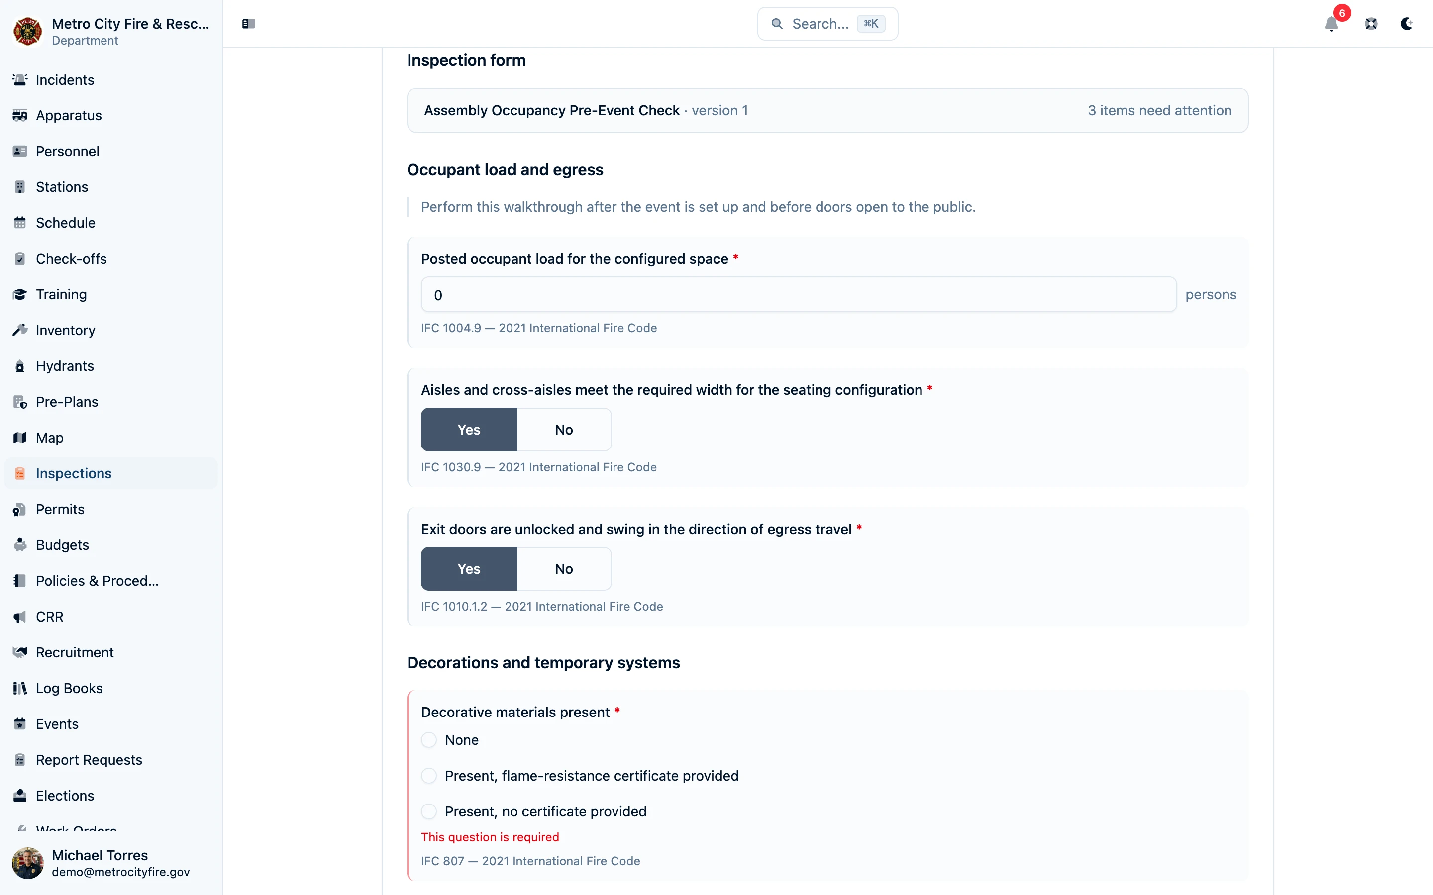The image size is (1433, 895).
Task: Click the Search box in top bar
Action: pyautogui.click(x=827, y=24)
